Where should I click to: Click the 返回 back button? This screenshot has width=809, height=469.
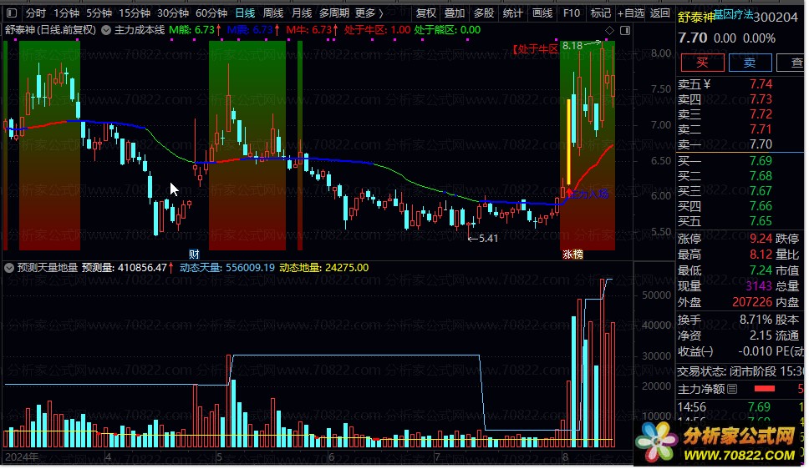660,13
